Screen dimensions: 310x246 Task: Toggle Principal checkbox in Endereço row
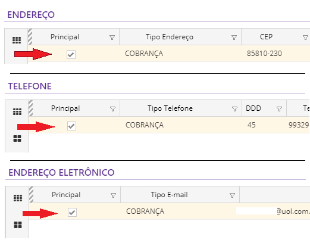click(x=71, y=54)
